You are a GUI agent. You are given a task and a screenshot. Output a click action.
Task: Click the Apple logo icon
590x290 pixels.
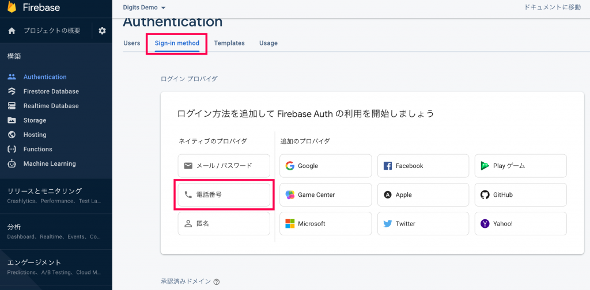pyautogui.click(x=388, y=195)
